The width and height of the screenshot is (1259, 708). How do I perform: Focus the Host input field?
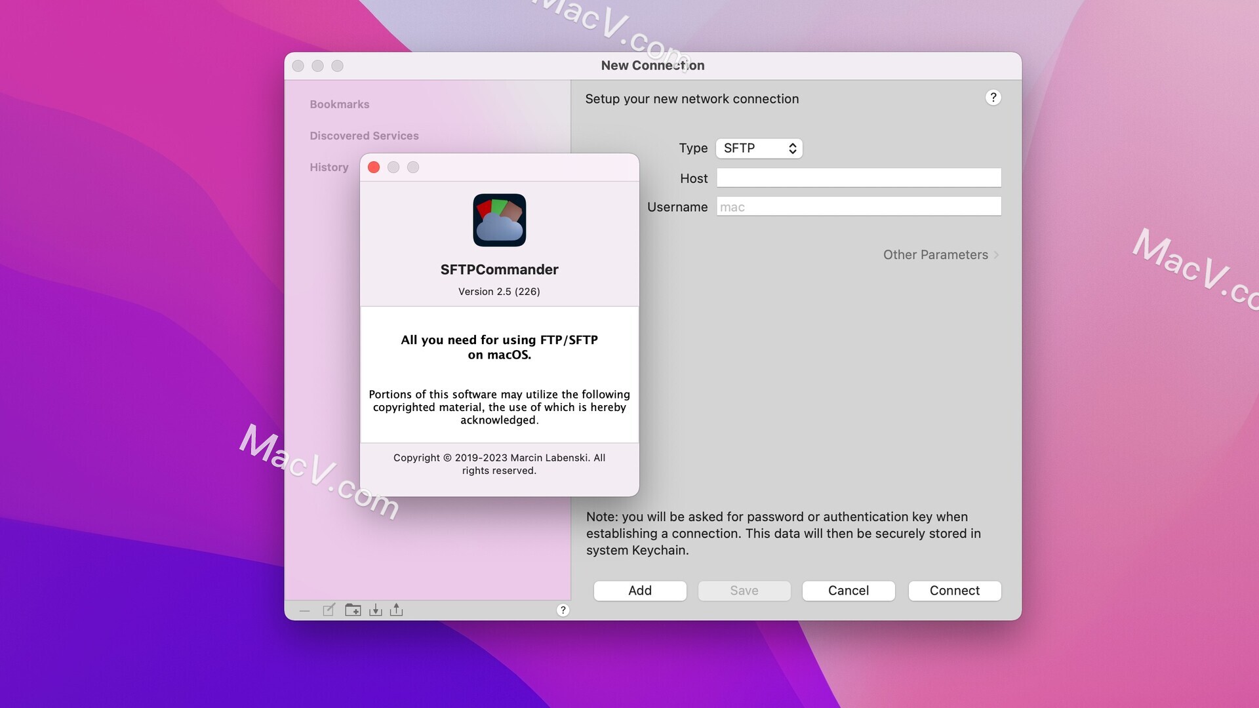tap(859, 178)
